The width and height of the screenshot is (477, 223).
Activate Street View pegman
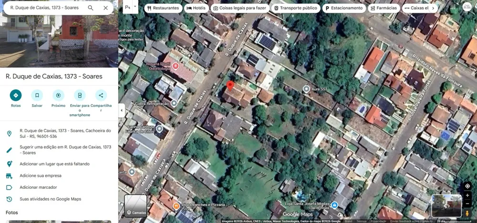pyautogui.click(x=467, y=213)
